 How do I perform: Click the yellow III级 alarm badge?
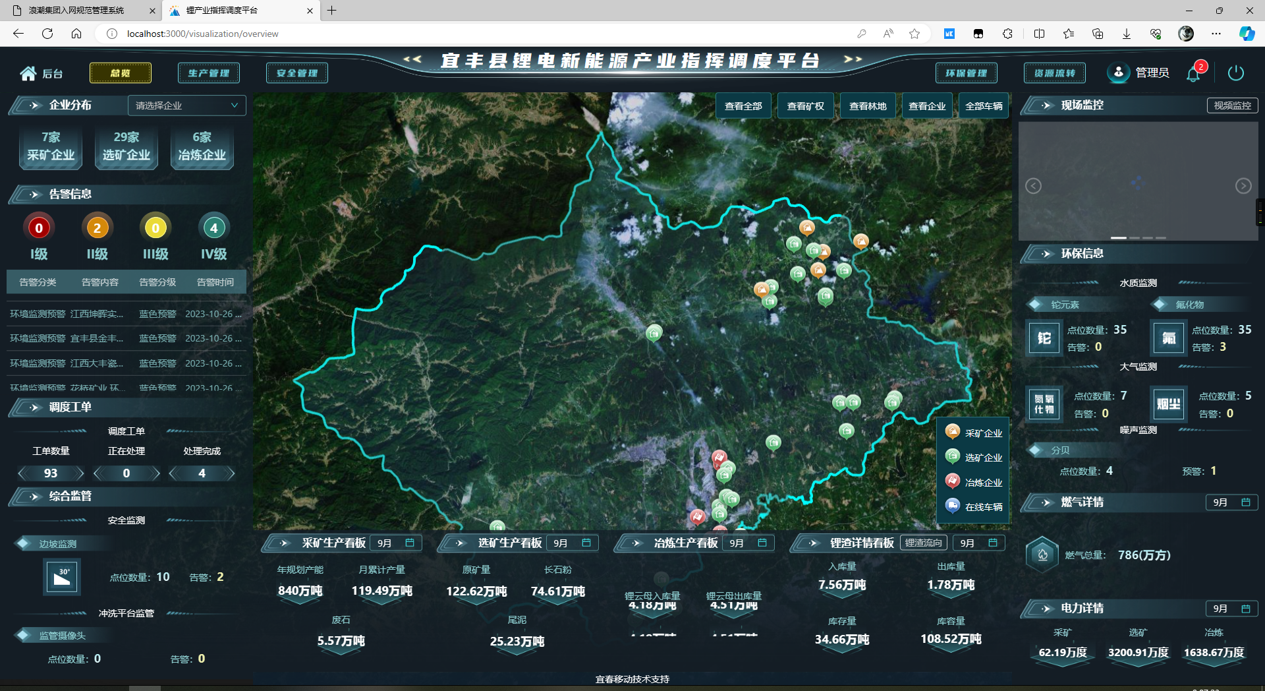[x=155, y=228]
